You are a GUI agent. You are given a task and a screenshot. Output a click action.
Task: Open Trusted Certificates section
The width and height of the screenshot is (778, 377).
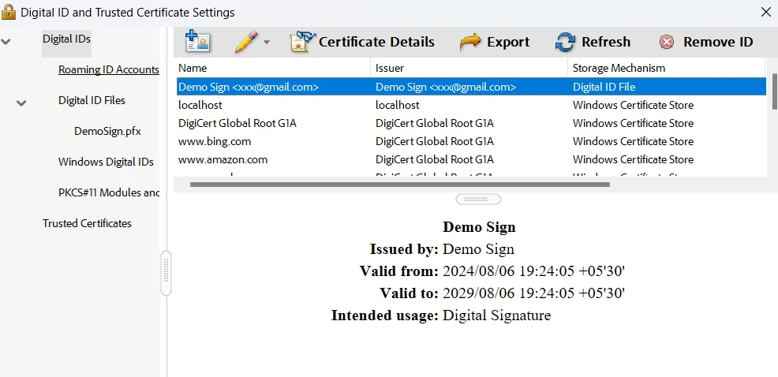87,223
